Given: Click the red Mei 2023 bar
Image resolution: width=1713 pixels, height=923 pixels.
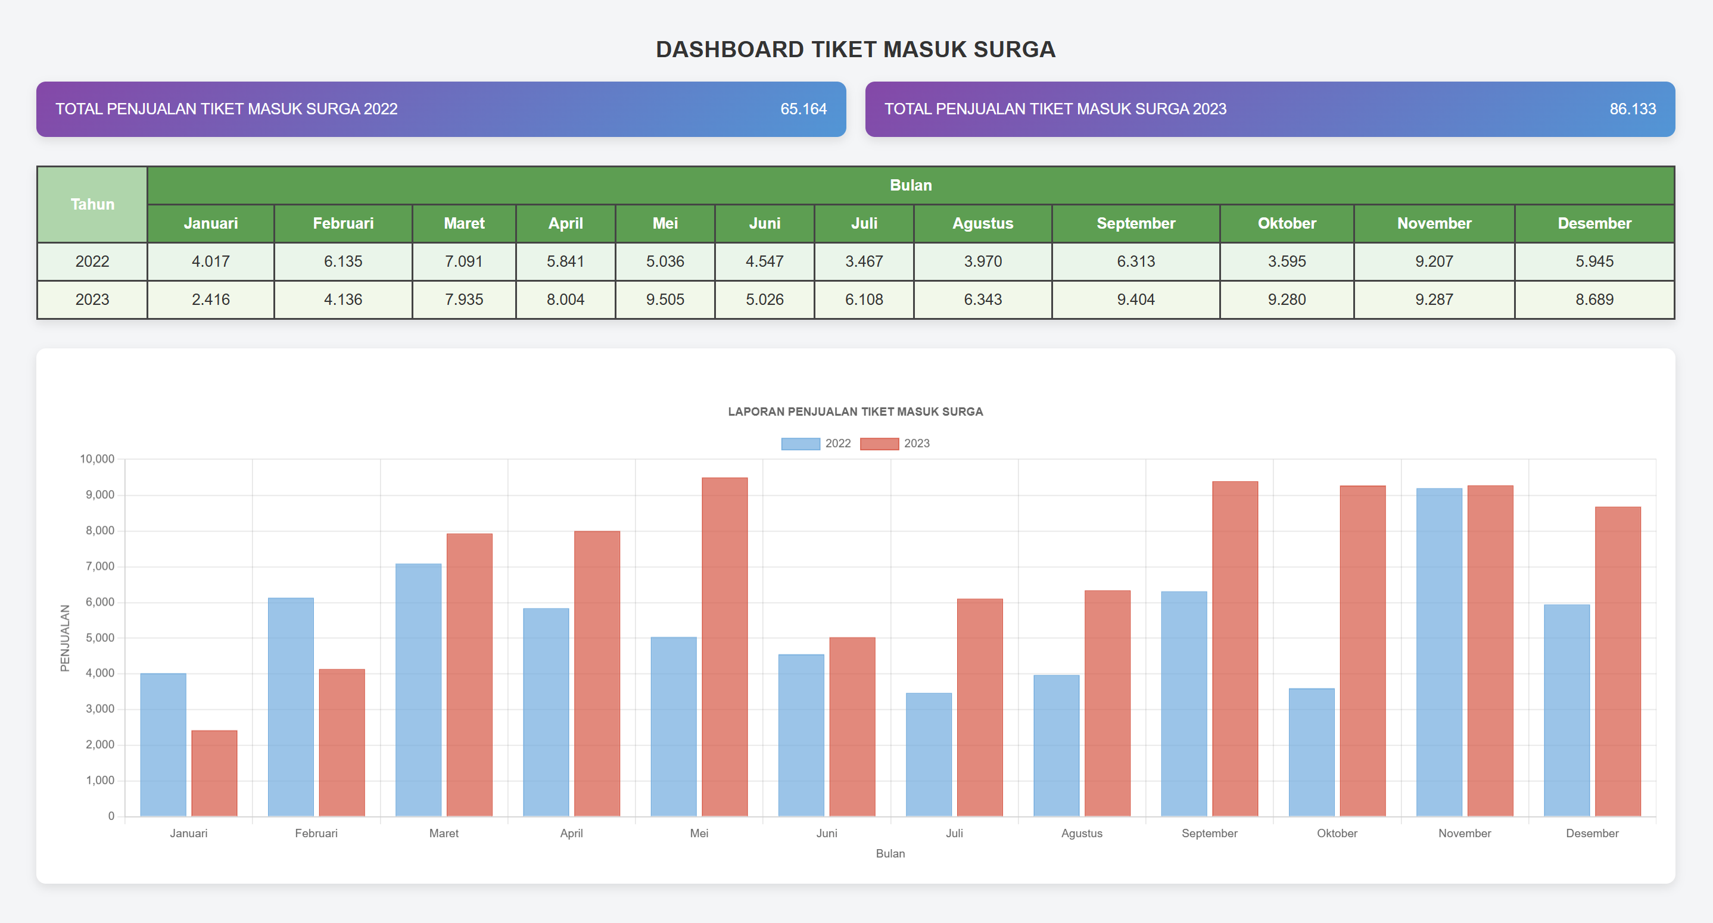Looking at the screenshot, I should (724, 646).
